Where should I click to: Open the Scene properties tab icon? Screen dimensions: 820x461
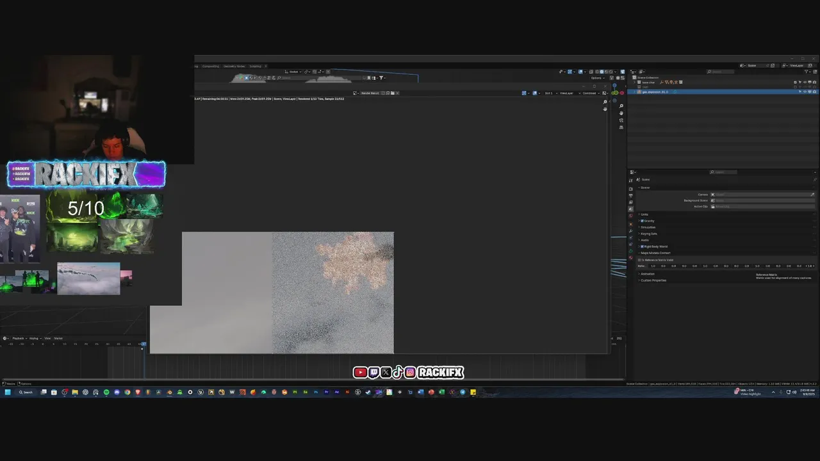click(x=631, y=209)
